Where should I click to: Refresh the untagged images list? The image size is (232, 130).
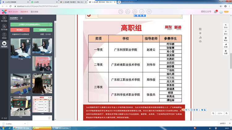21,18
